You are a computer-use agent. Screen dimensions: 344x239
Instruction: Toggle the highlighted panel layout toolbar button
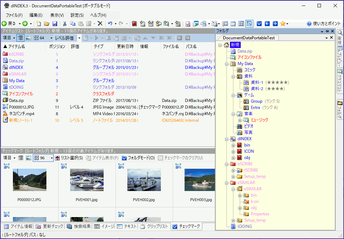249,24
